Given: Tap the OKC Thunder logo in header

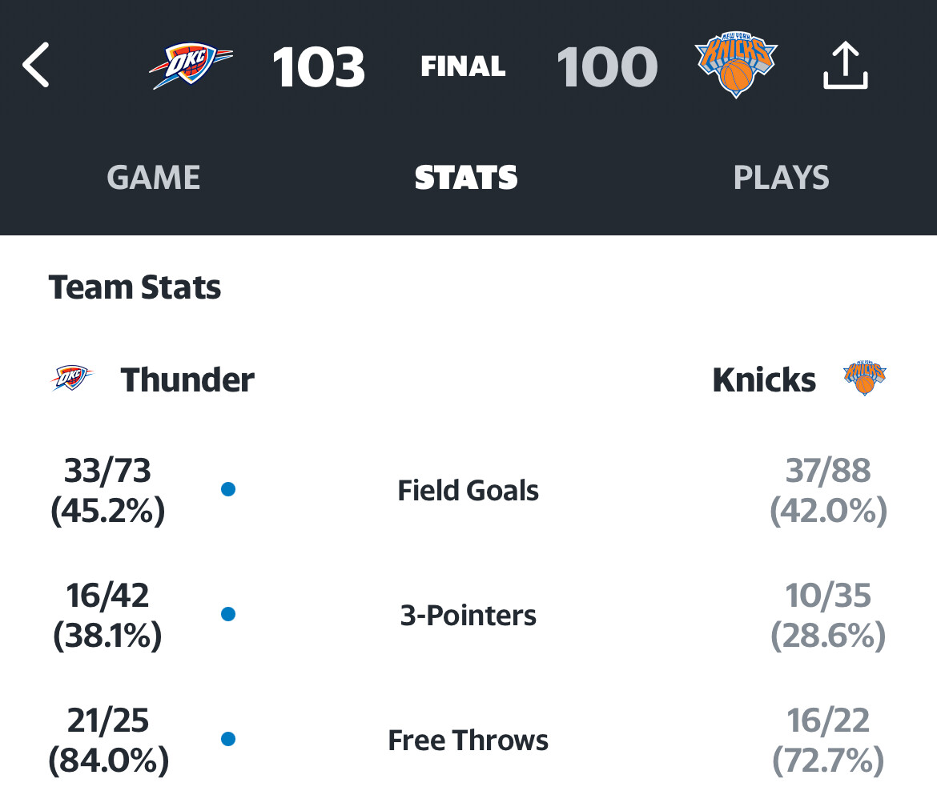Looking at the screenshot, I should tap(190, 65).
